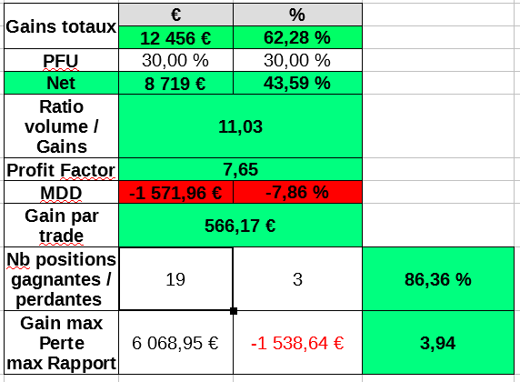Select the ratio value 11,03 cell
This screenshot has width=520, height=382.
pyautogui.click(x=240, y=126)
